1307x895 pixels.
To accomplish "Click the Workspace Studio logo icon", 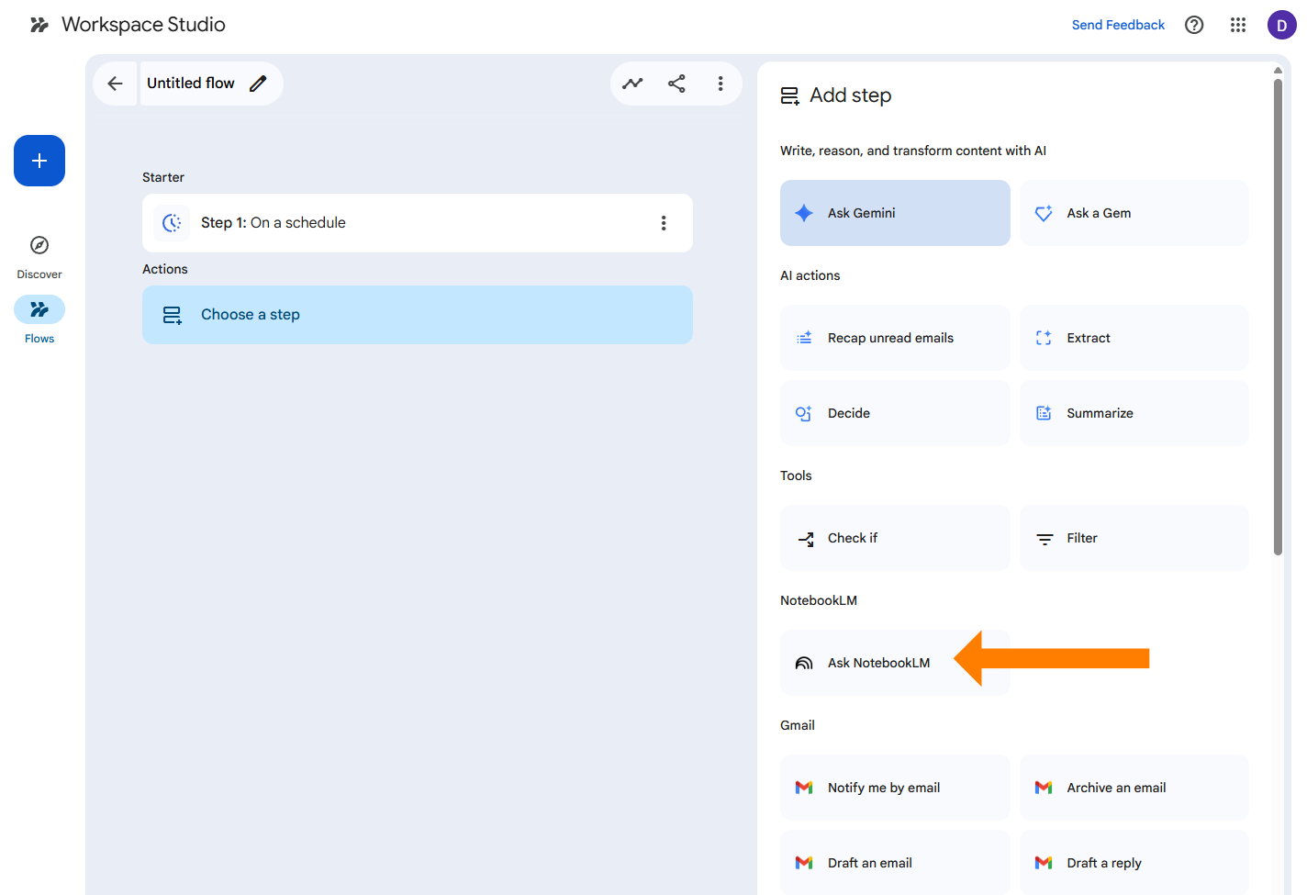I will [x=39, y=25].
